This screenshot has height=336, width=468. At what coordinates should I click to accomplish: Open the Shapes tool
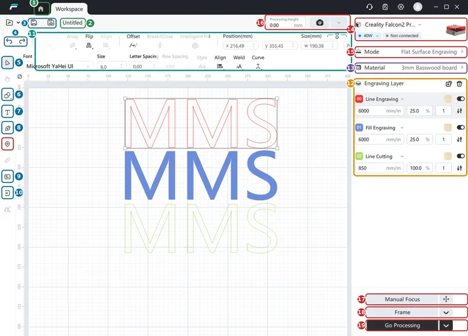point(7,95)
